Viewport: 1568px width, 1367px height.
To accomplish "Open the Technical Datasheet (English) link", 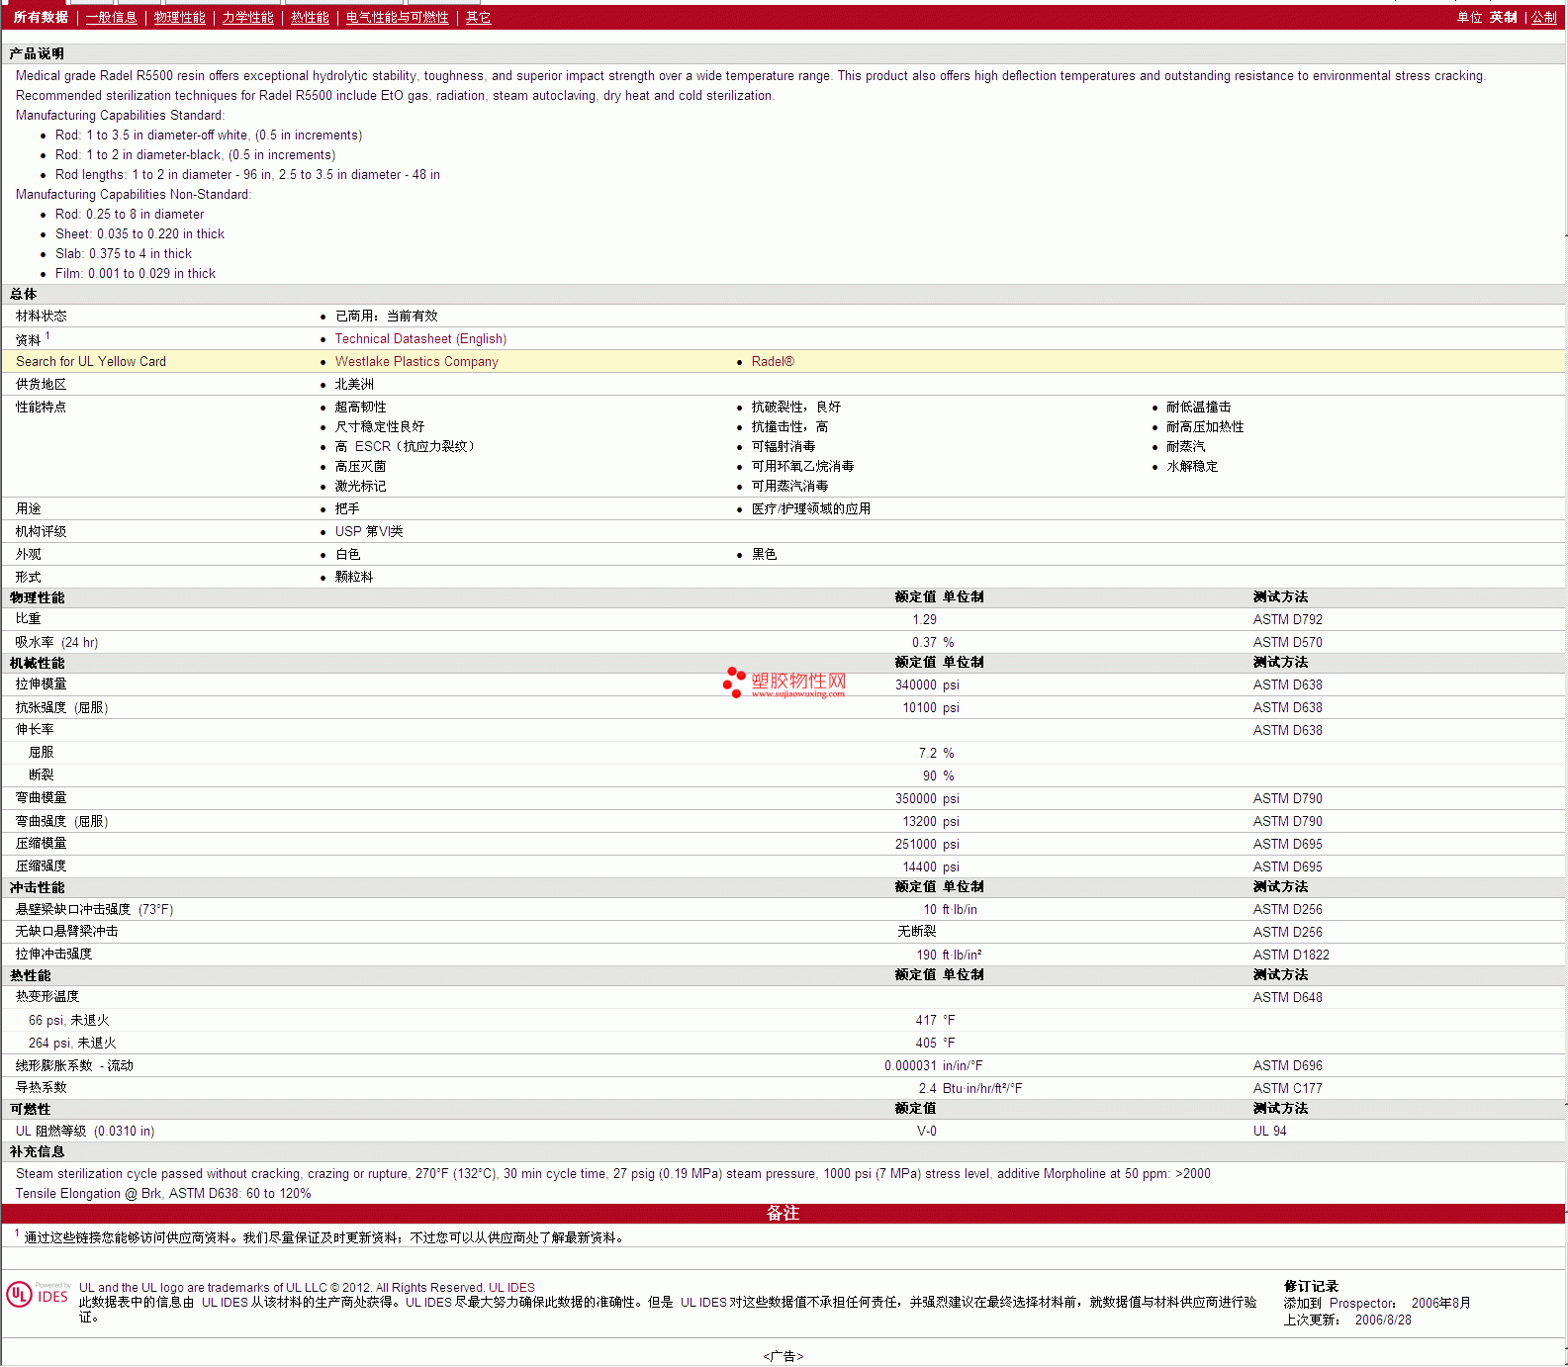I will point(420,338).
